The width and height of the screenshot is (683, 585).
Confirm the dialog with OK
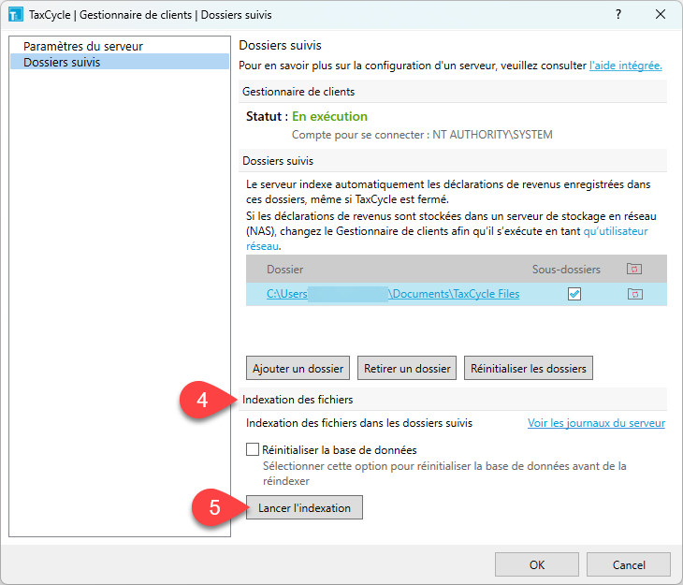[x=536, y=564]
